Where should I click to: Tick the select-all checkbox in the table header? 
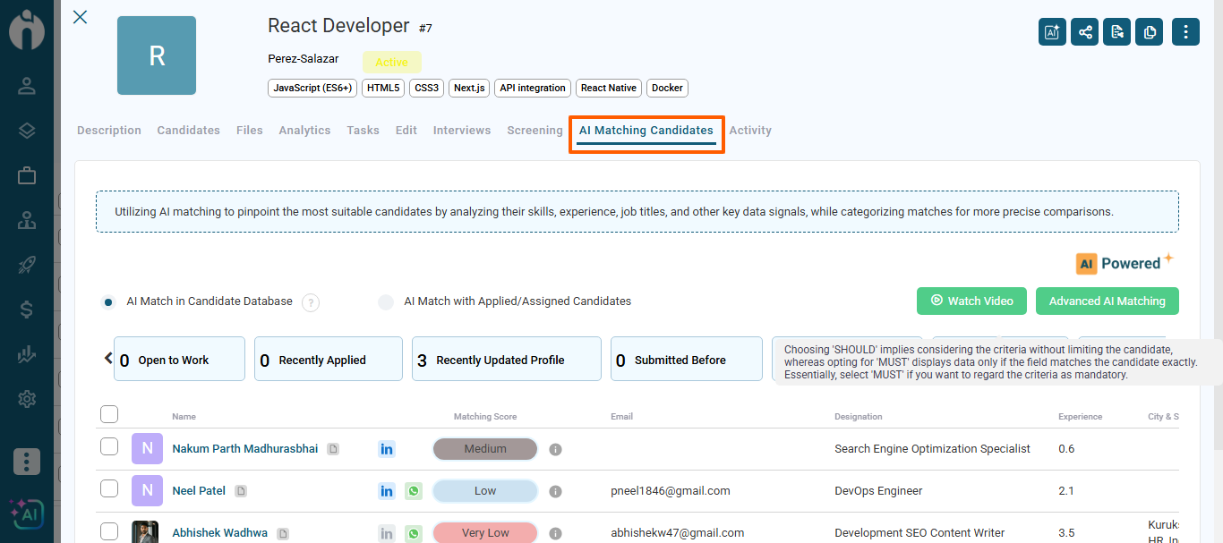click(109, 414)
